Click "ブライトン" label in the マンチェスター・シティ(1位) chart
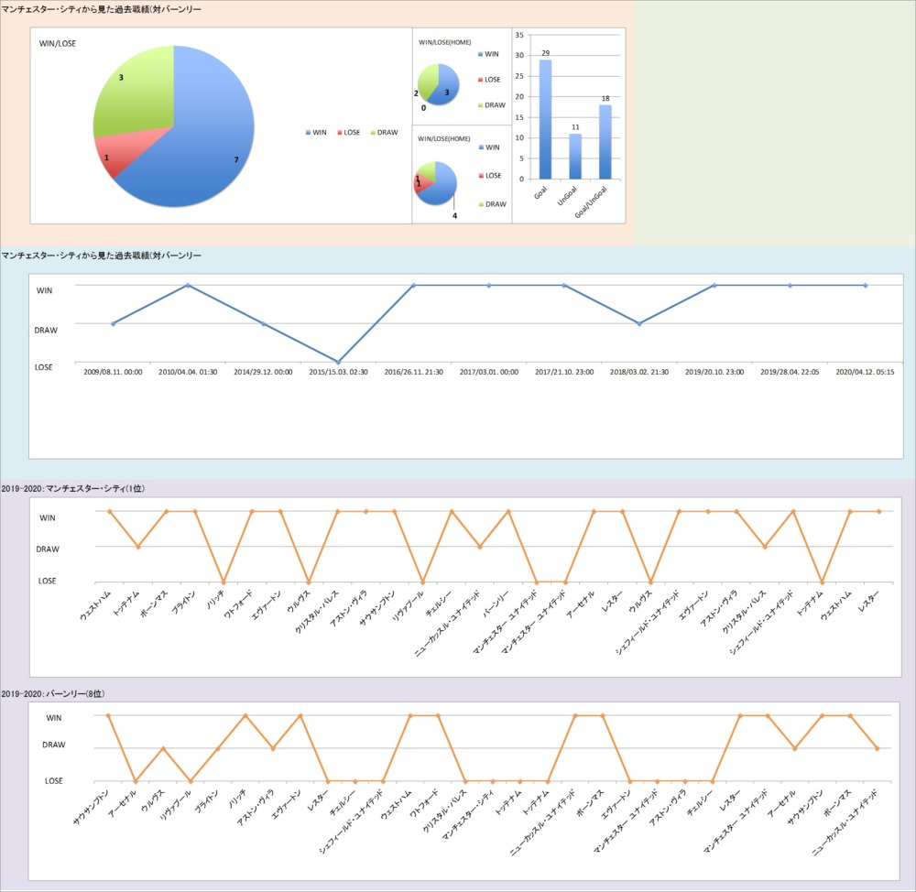The height and width of the screenshot is (892, 916). [x=183, y=602]
